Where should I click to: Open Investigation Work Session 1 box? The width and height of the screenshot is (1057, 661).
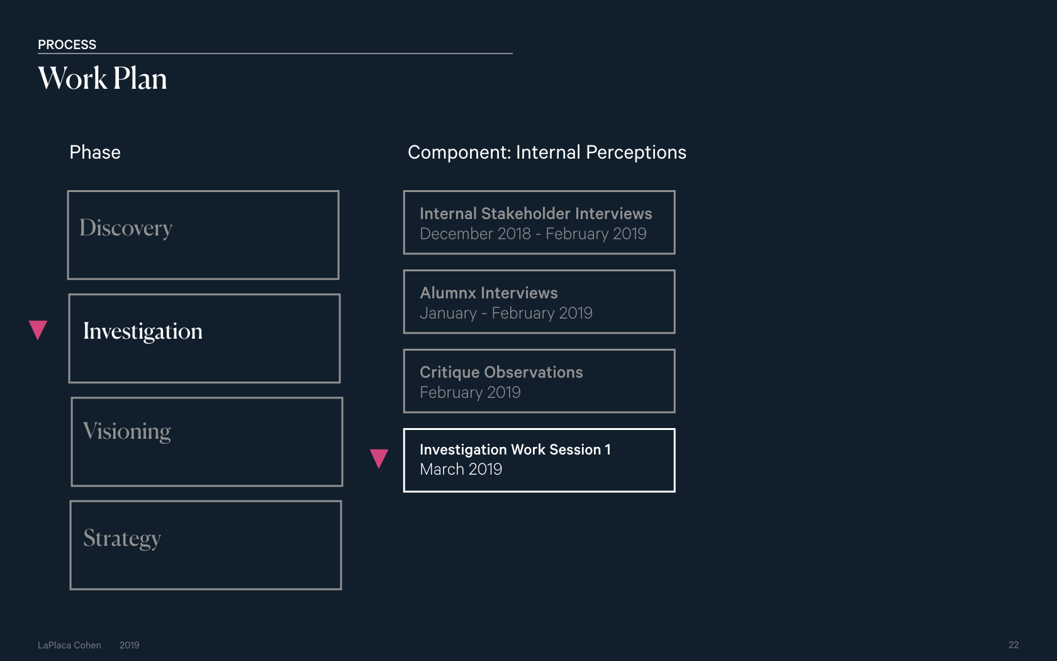539,460
